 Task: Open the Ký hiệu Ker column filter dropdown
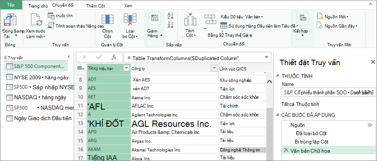pos(126,68)
